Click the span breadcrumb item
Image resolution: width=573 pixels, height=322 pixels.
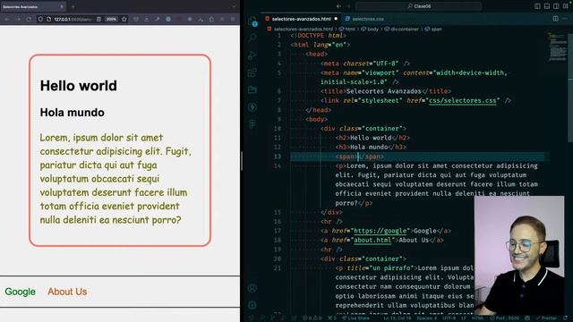[x=433, y=29]
